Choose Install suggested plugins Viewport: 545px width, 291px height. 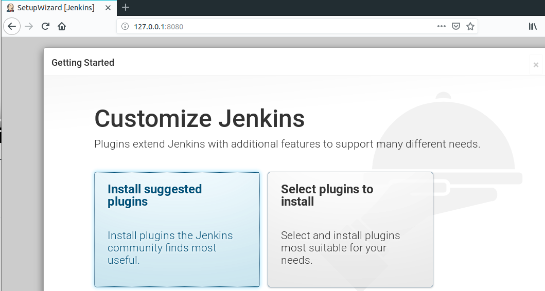click(x=177, y=229)
